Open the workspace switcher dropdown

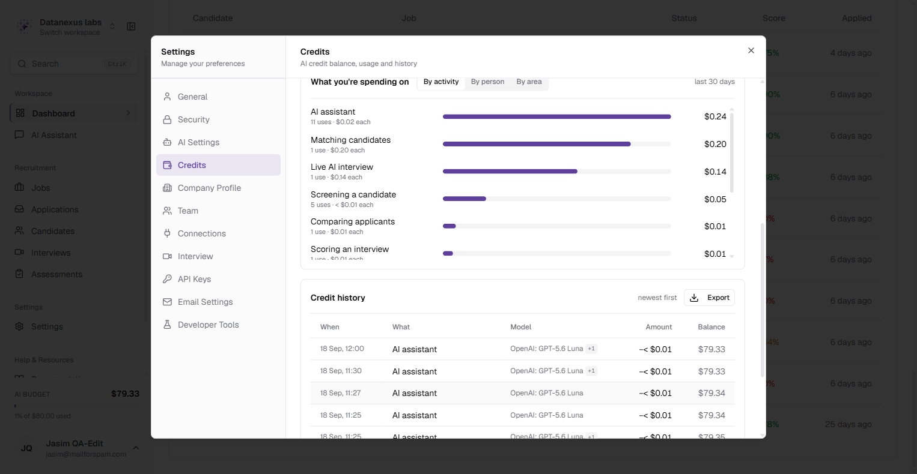[112, 26]
